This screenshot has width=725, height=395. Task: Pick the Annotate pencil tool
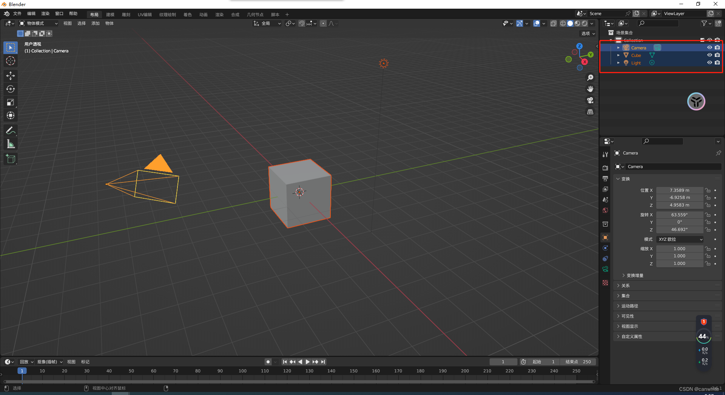(11, 131)
